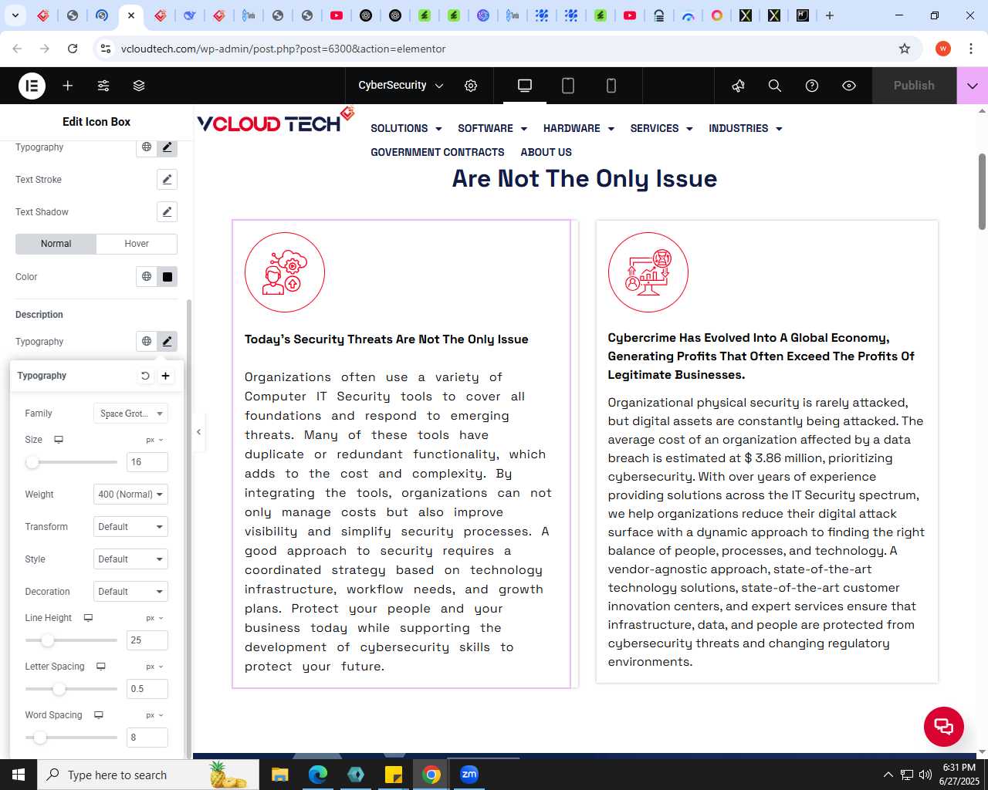
Task: Edit Text Stroke pencil icon
Action: (x=167, y=180)
